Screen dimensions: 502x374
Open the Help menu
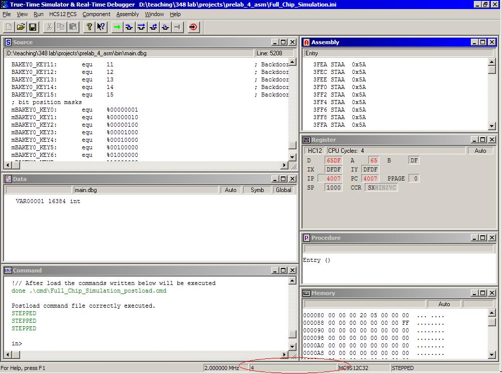(x=175, y=14)
